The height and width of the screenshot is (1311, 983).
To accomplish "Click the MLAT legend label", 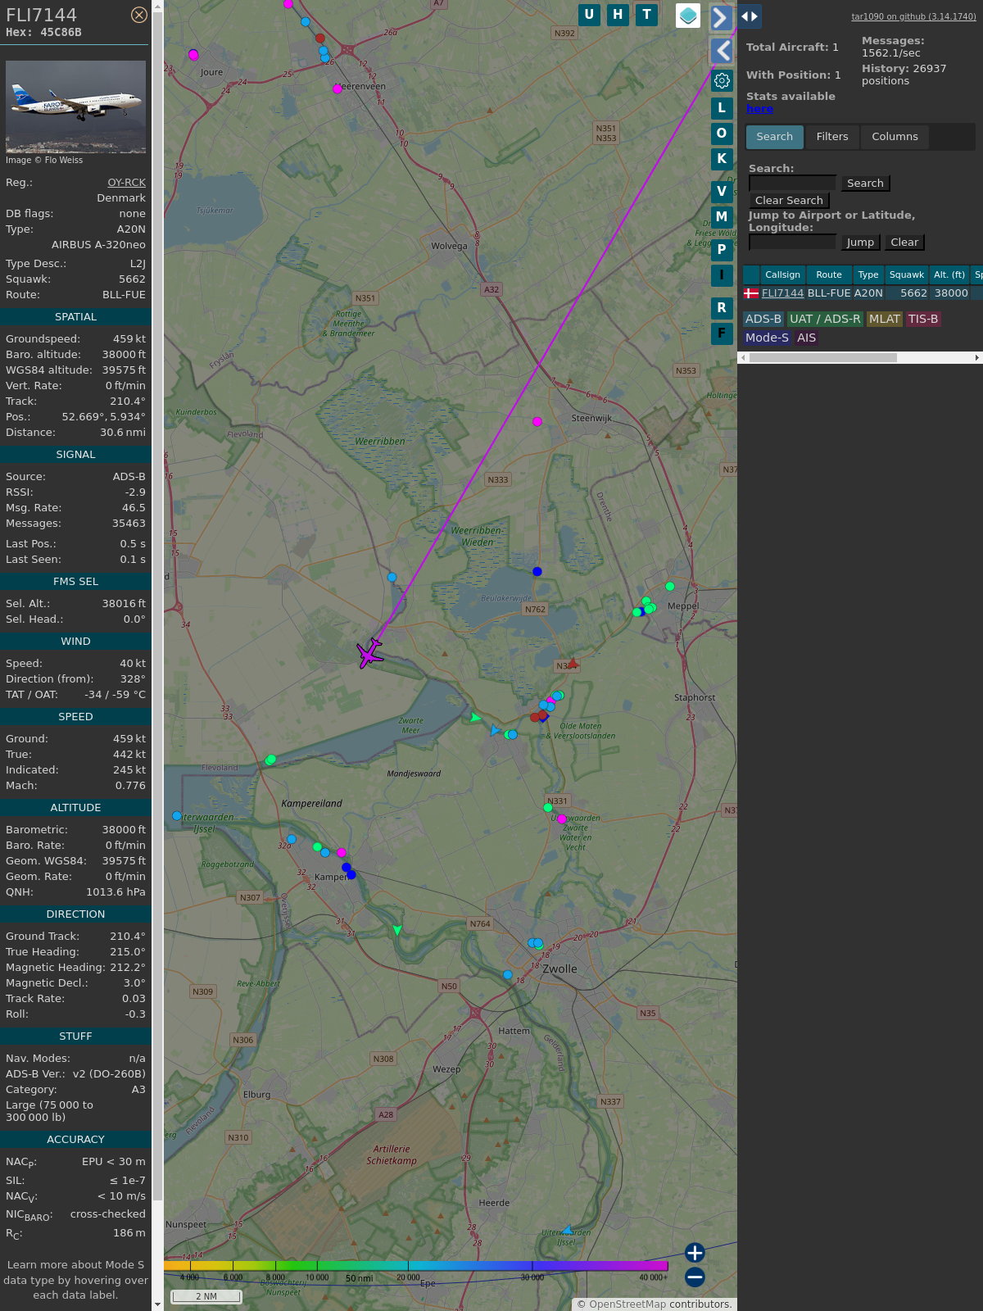I will [885, 319].
